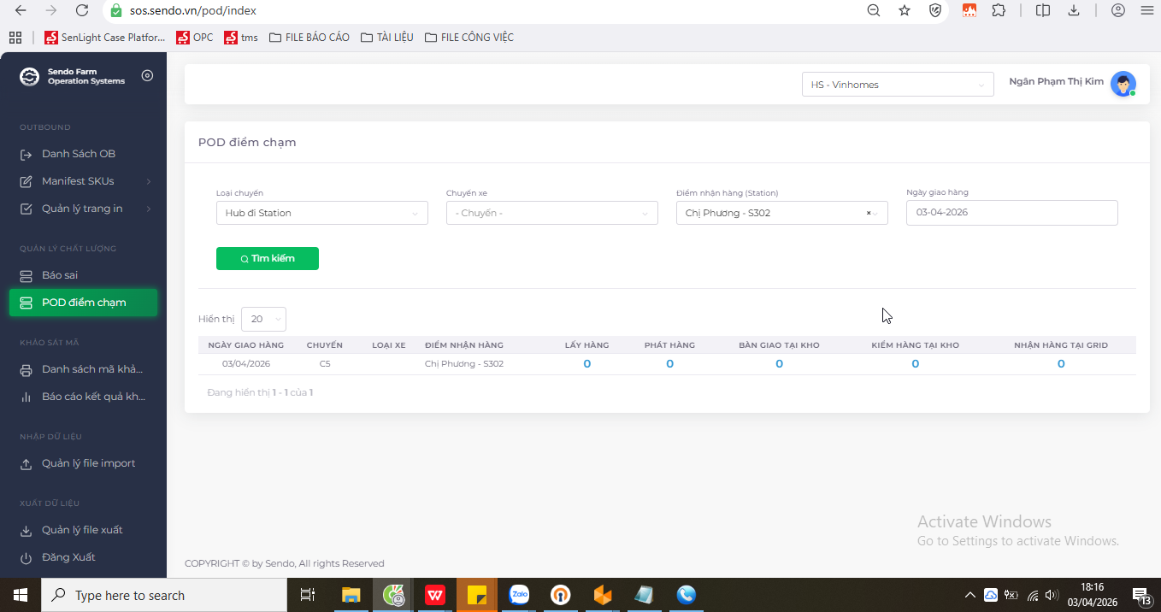1161x612 pixels.
Task: Click the browser zoom out magnifier icon
Action: 873,10
